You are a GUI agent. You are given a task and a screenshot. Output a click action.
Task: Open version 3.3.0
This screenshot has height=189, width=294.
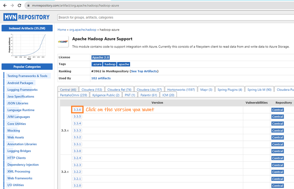(x=77, y=151)
